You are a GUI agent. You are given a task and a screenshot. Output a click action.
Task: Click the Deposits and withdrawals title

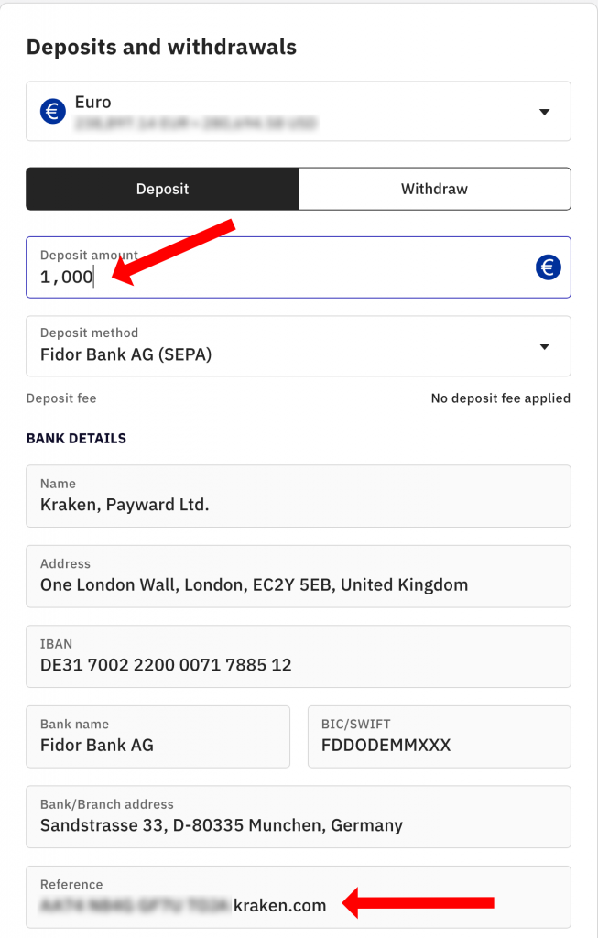click(161, 47)
